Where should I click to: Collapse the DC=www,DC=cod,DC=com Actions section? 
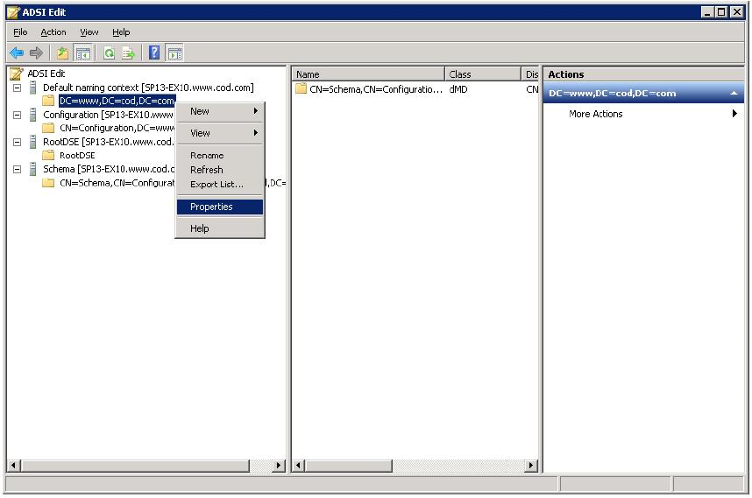coord(734,94)
